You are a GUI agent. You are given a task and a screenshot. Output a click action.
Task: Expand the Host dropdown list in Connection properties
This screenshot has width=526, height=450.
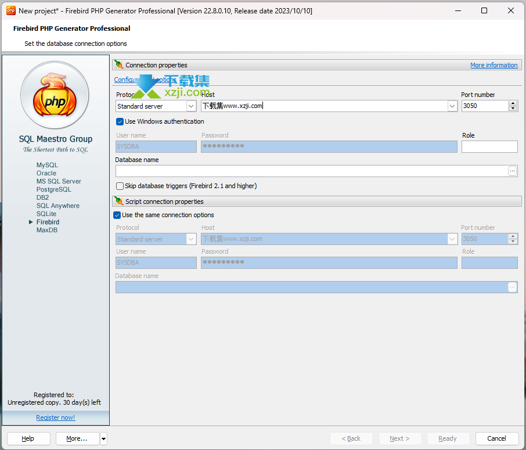[452, 106]
